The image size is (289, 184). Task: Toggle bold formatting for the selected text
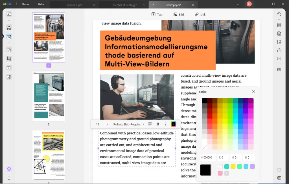pos(158,124)
